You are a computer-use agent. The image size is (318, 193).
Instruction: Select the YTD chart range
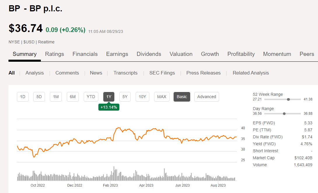click(90, 97)
